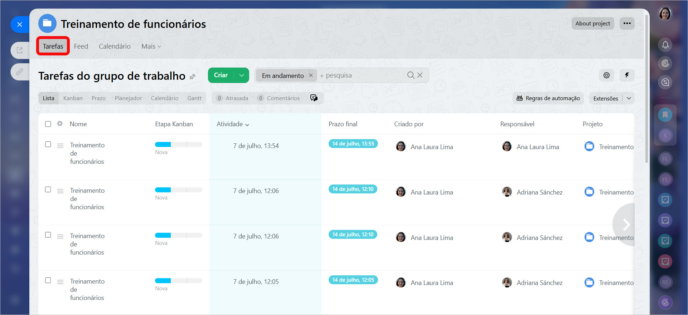The width and height of the screenshot is (688, 315).
Task: Click the Nome column header
Action: (x=78, y=124)
